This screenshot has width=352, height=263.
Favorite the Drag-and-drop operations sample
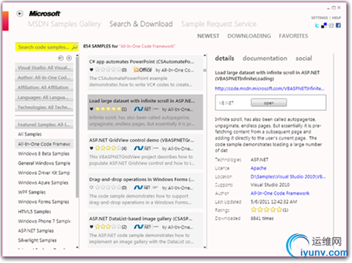pos(92,187)
